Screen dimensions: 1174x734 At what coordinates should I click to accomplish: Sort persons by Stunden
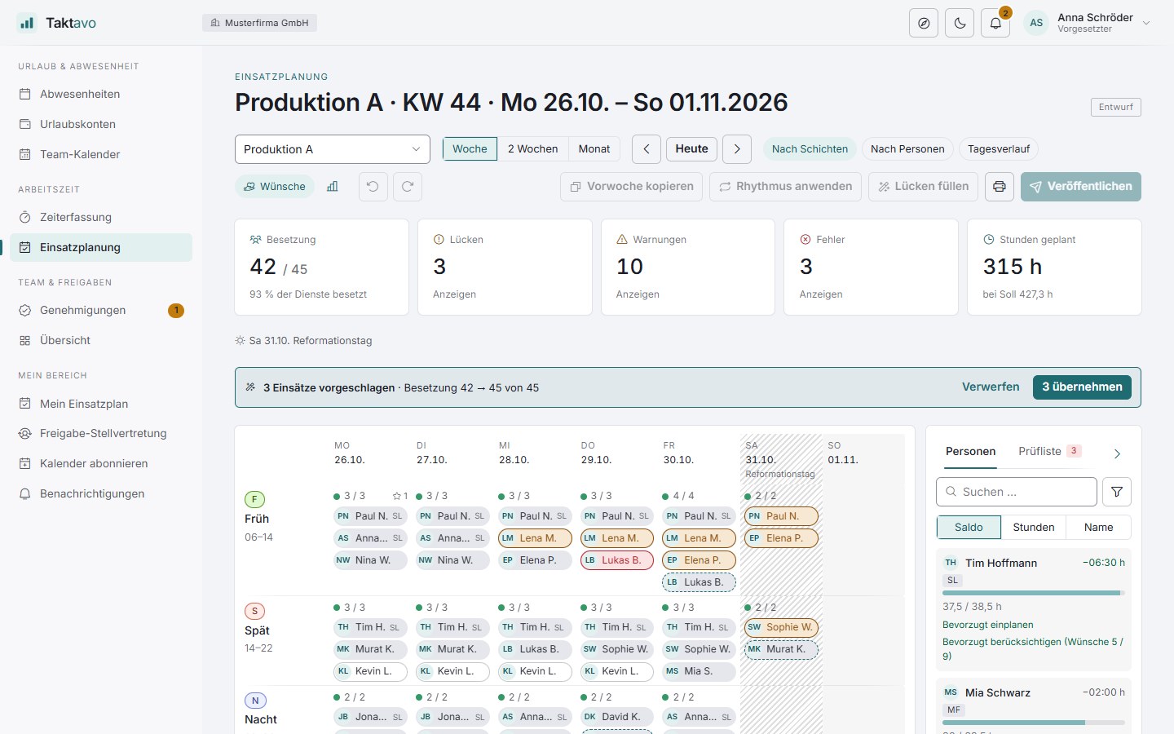coord(1034,528)
